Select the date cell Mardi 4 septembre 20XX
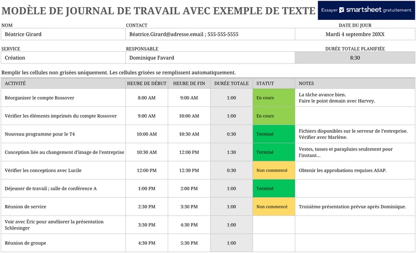The width and height of the screenshot is (417, 253). [x=355, y=34]
